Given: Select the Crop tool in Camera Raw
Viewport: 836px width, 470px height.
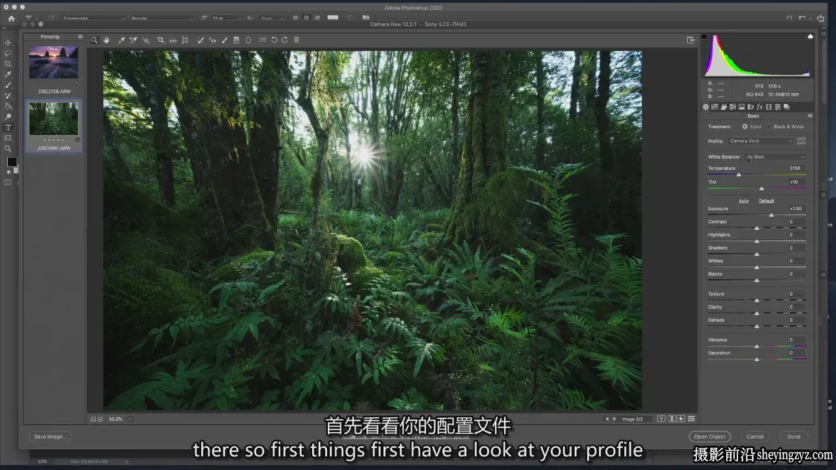Looking at the screenshot, I should (161, 40).
